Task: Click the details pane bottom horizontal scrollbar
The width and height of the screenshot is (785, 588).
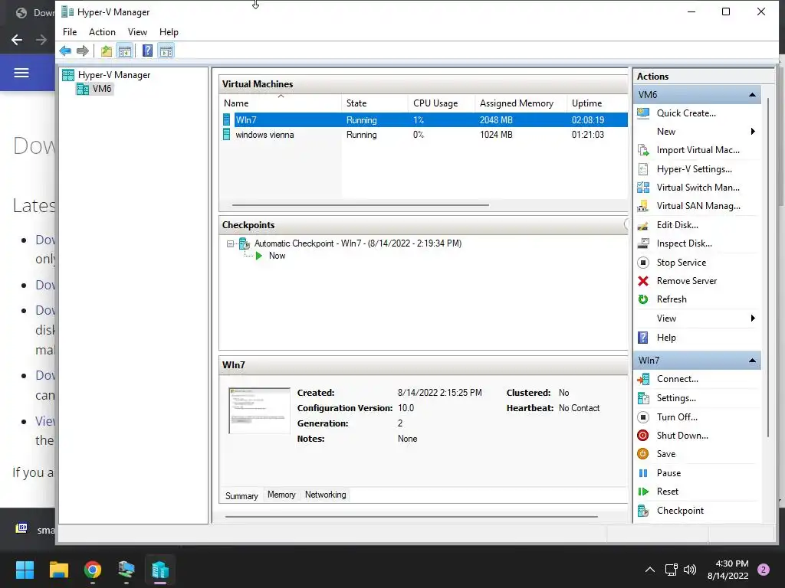Action: pyautogui.click(x=412, y=517)
